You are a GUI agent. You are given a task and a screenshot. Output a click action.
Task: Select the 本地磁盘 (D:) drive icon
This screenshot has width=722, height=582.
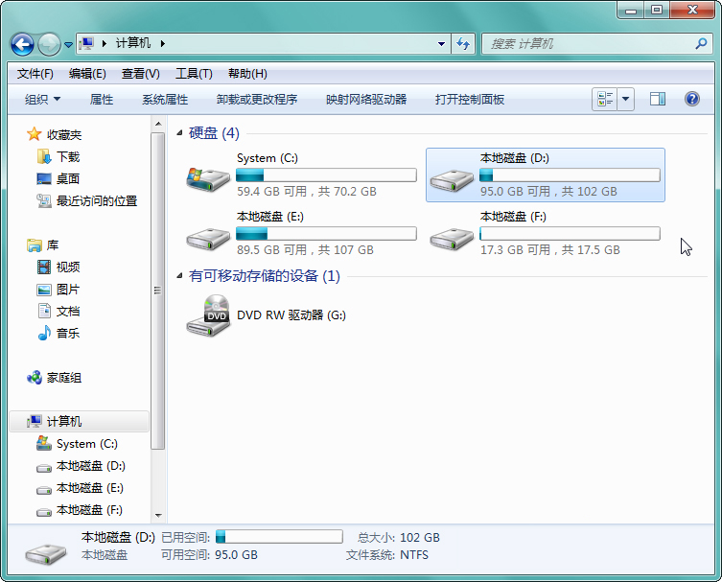pyautogui.click(x=452, y=178)
